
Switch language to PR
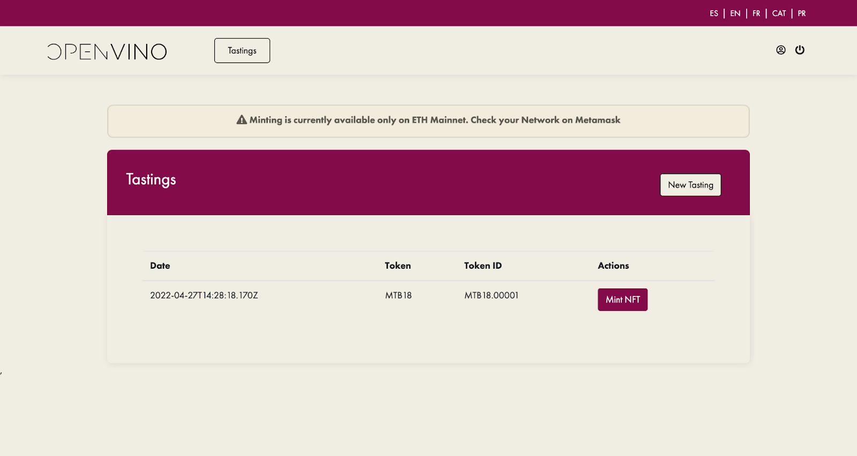click(x=802, y=13)
